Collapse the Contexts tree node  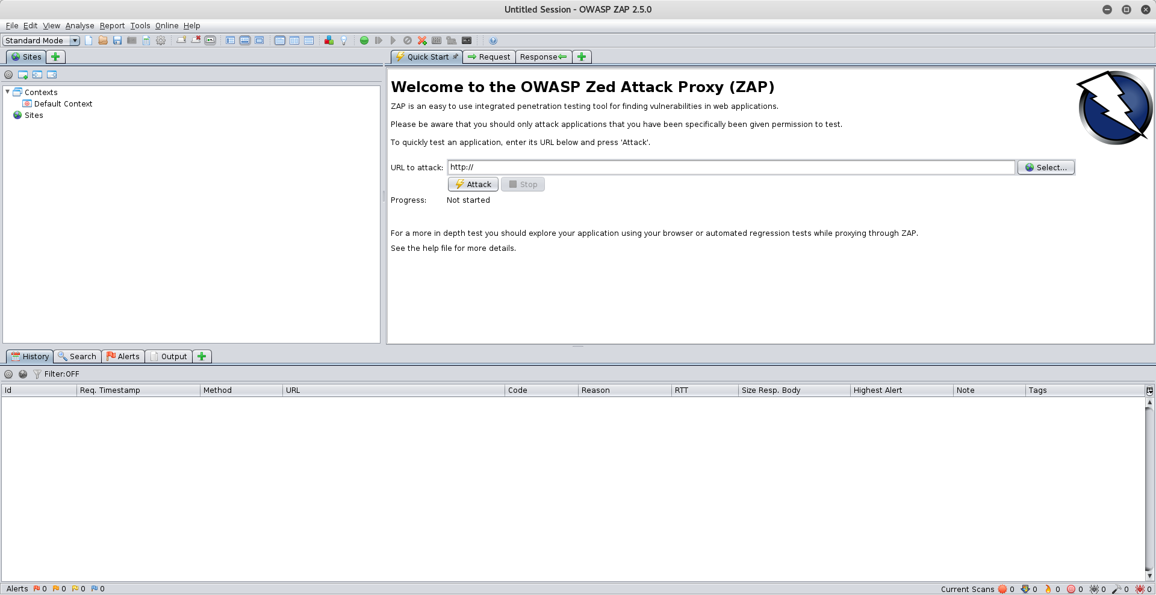7,92
